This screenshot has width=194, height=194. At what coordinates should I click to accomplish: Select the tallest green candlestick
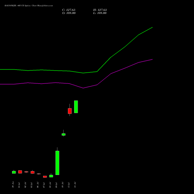pos(57,163)
